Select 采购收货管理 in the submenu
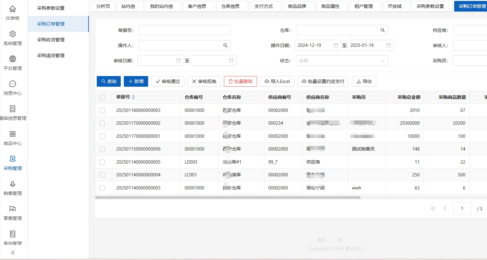 [x=51, y=40]
